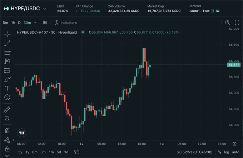Collapse the drawing toolbar side arrow
The height and width of the screenshot is (158, 243).
click(x=13, y=140)
